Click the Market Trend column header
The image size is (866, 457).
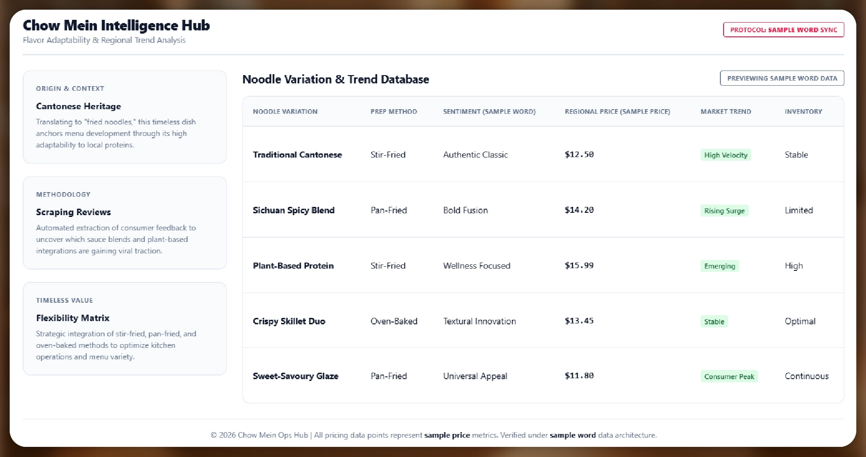(725, 111)
